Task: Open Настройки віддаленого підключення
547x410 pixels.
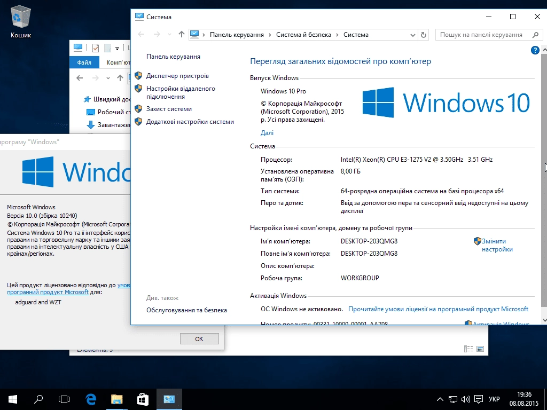Action: 181,92
